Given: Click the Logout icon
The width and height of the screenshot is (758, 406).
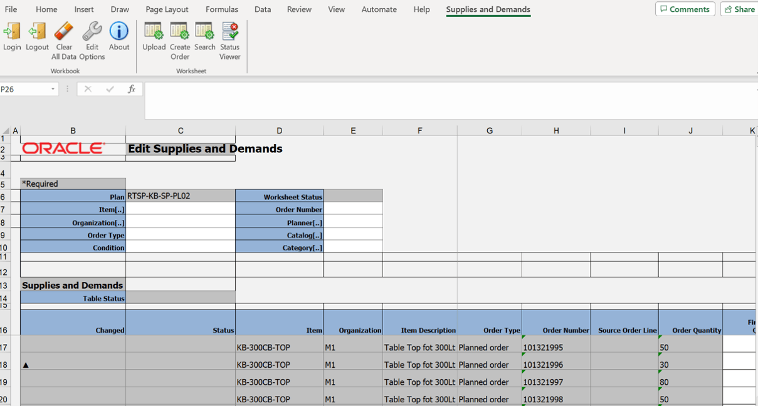Looking at the screenshot, I should 37,32.
